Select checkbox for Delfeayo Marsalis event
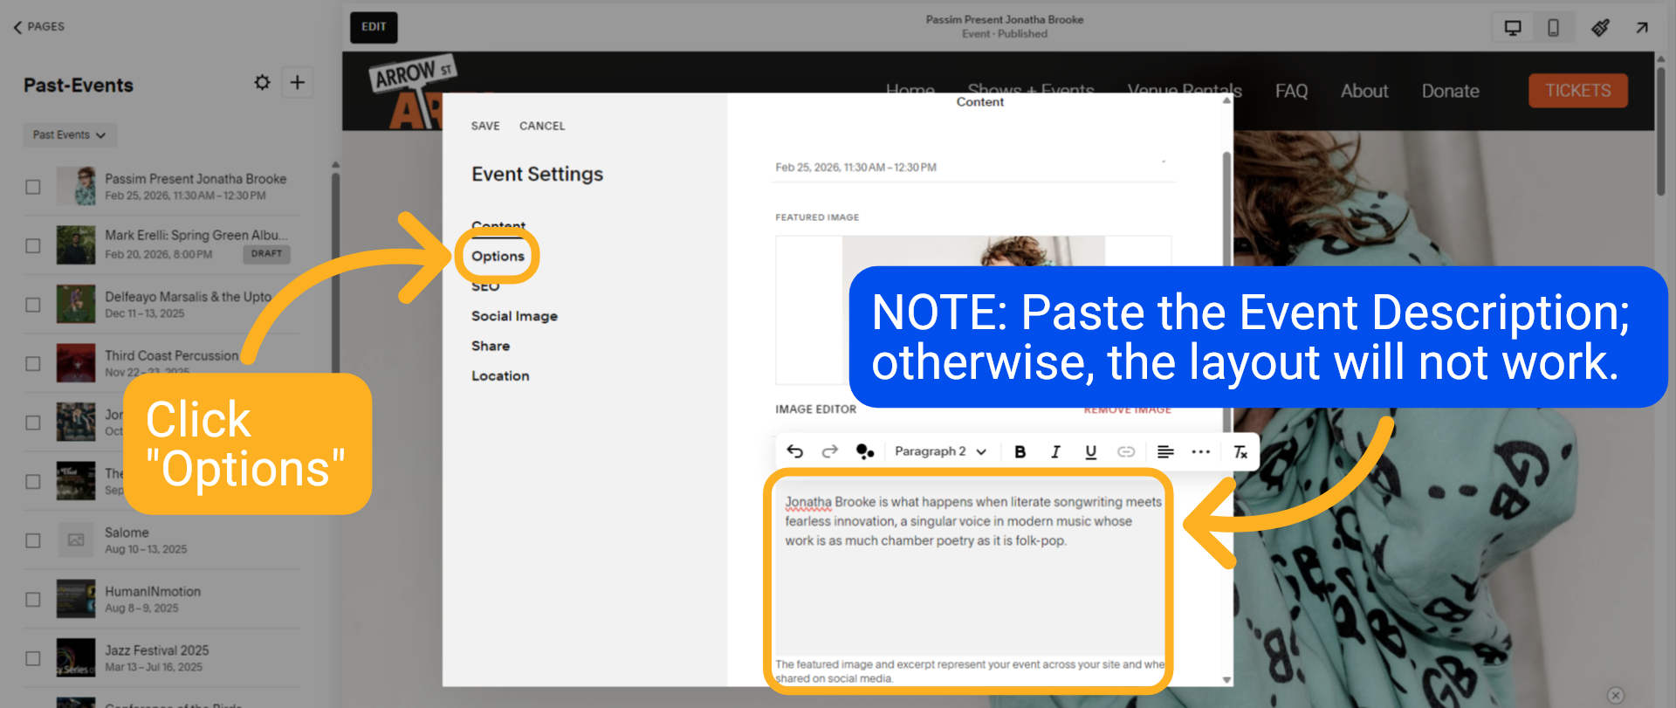This screenshot has height=708, width=1676. coord(33,305)
